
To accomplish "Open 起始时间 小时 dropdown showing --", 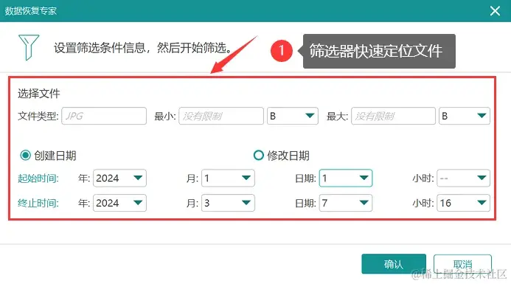I will (x=463, y=178).
